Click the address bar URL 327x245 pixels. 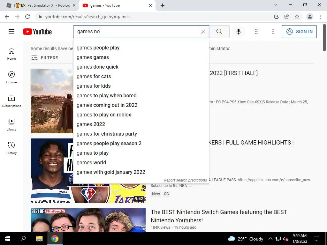(x=87, y=17)
